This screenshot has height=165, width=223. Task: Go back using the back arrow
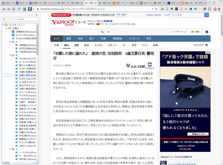4,9
